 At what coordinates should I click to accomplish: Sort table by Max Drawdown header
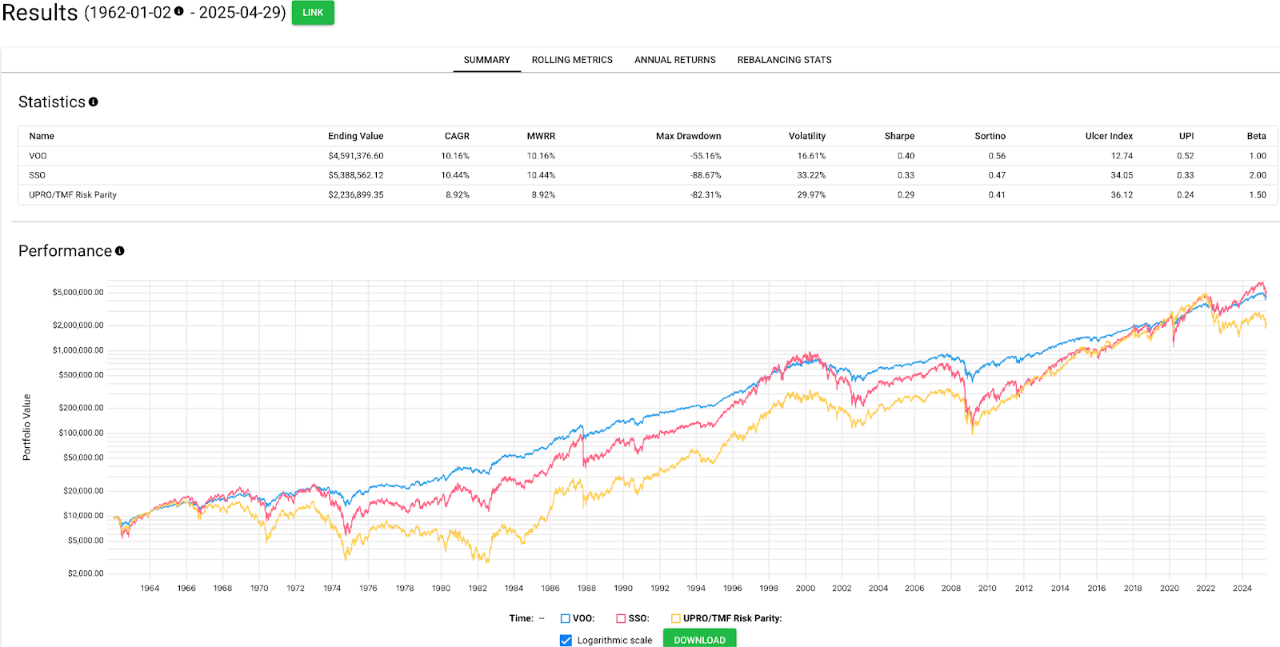[688, 136]
